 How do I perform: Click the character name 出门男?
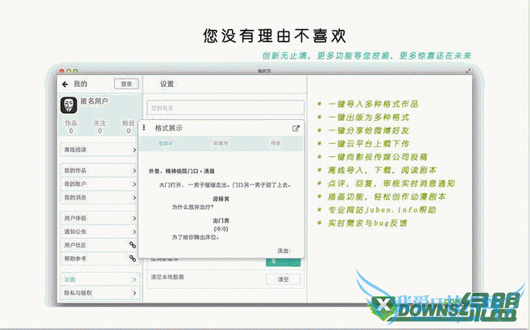click(x=221, y=221)
